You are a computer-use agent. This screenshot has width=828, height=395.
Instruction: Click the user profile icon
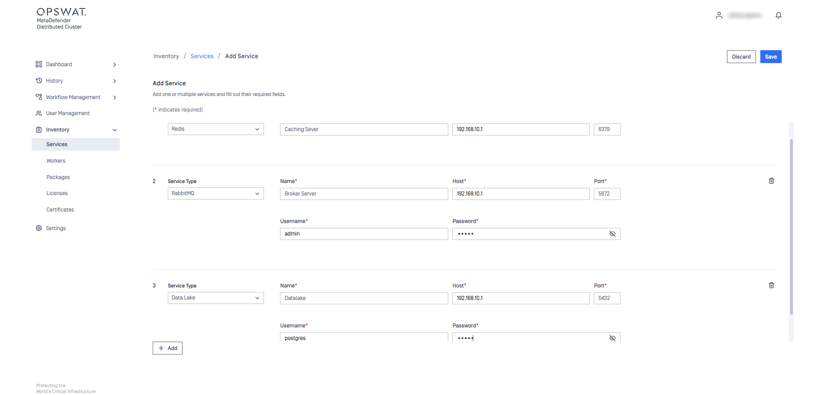(719, 16)
